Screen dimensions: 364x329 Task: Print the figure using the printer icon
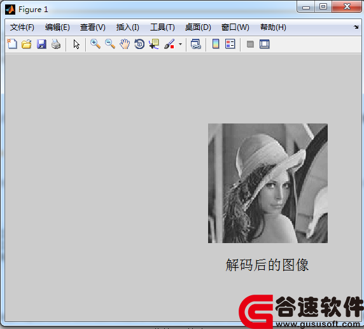coord(56,44)
